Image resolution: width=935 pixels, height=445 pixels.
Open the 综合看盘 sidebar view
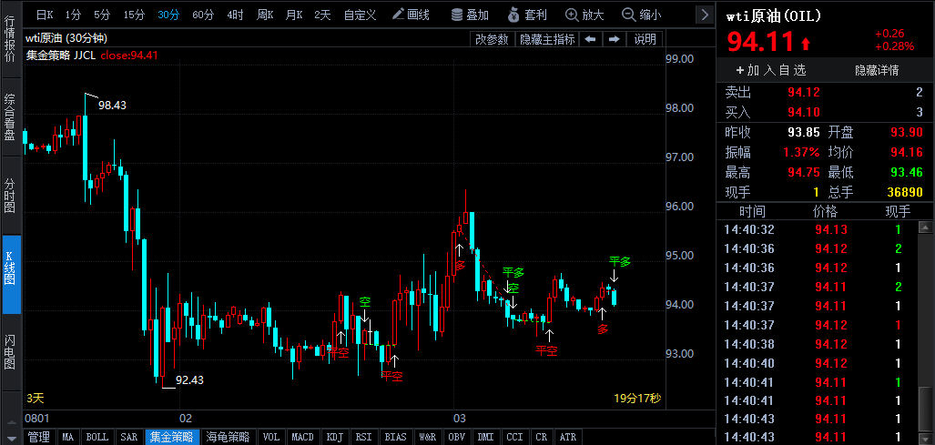click(x=11, y=116)
